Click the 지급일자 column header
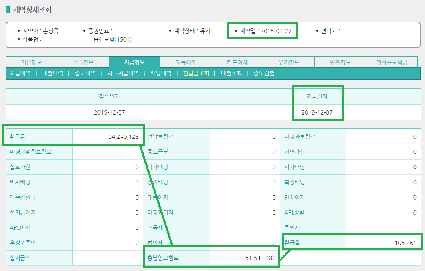 (317, 97)
